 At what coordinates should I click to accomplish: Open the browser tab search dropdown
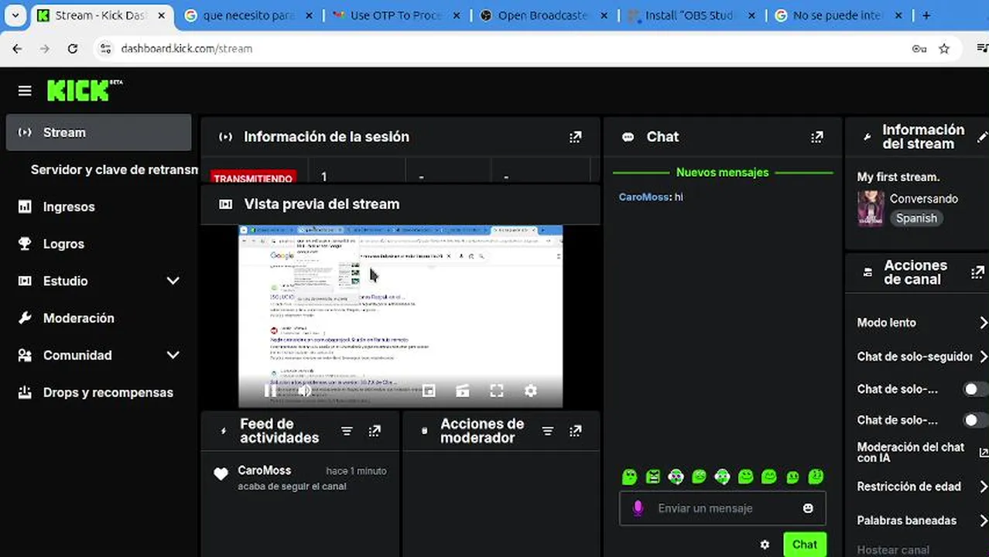15,15
